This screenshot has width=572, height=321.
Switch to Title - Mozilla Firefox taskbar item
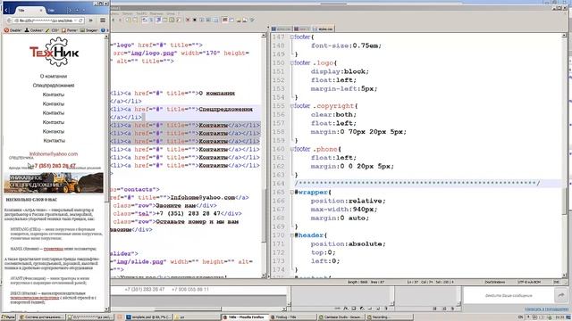[245, 317]
